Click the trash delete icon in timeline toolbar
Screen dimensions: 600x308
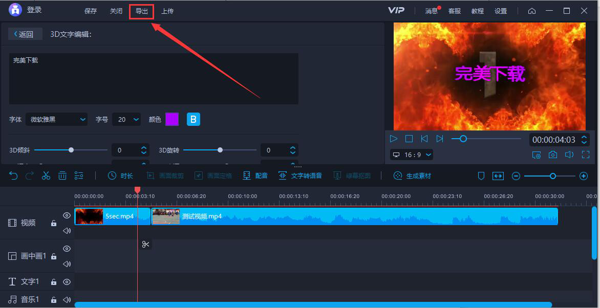coord(62,175)
